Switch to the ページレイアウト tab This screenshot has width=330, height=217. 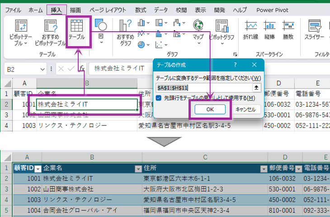tap(108, 10)
